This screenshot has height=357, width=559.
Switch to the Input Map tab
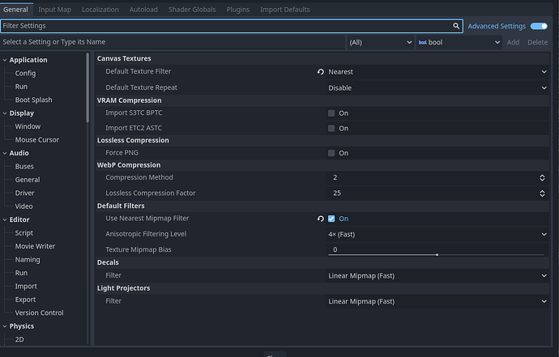pyautogui.click(x=54, y=10)
